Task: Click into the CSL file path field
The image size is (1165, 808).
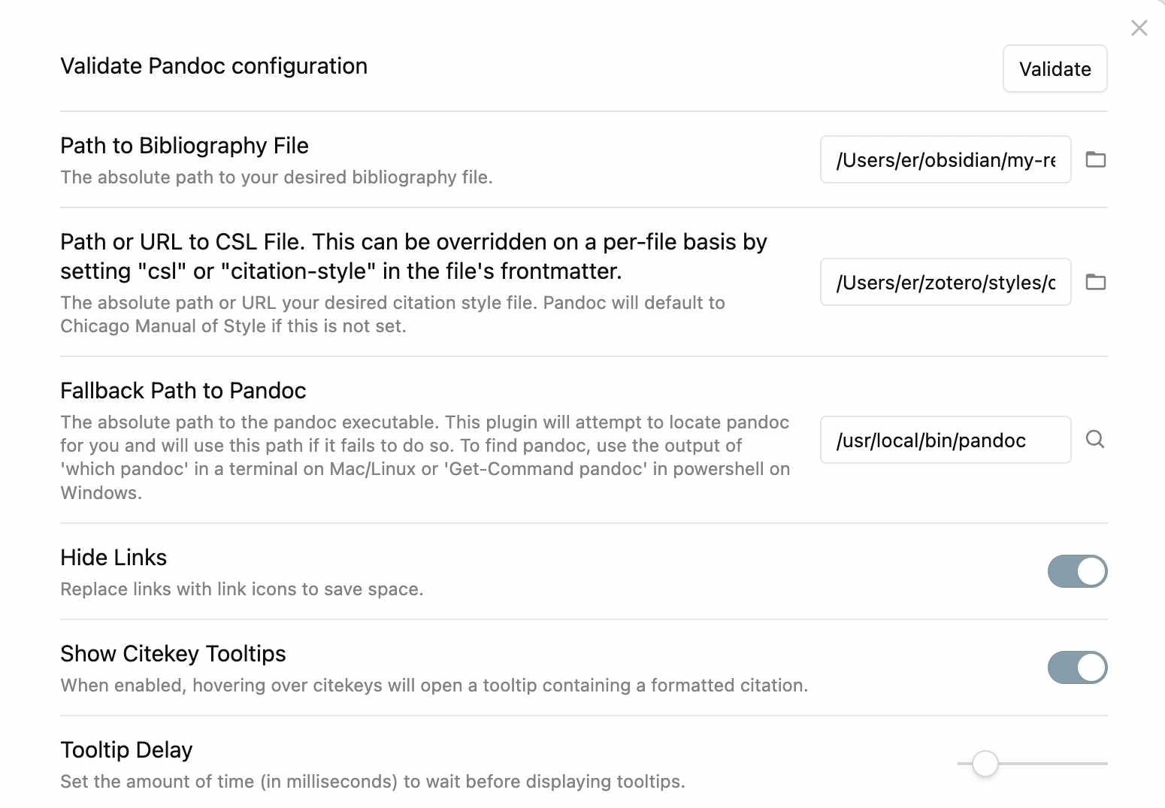Action: pos(946,282)
